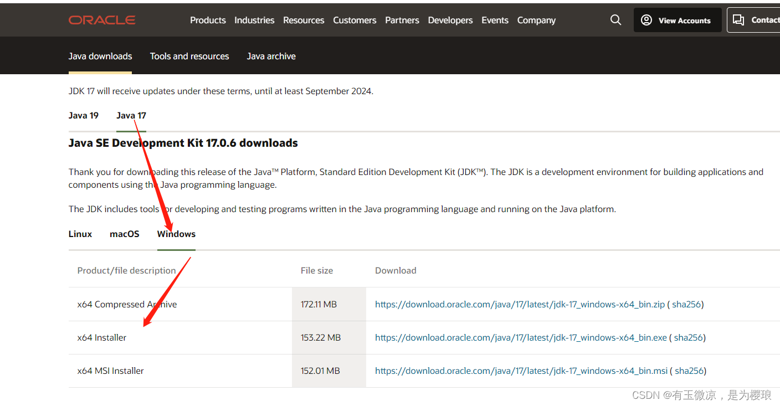Viewport: 780px width, 406px height.
Task: Open the Customers menu
Action: tap(355, 20)
